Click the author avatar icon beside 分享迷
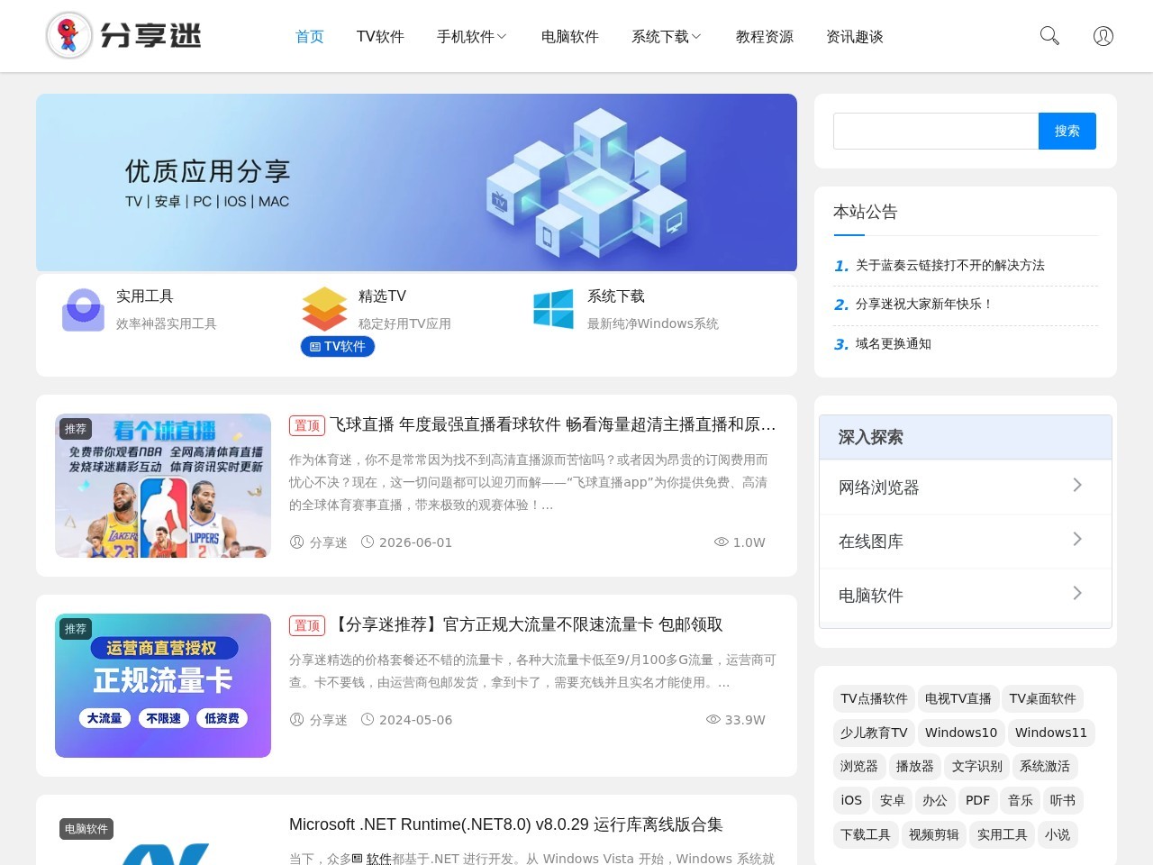Image resolution: width=1153 pixels, height=865 pixels. pos(297,542)
